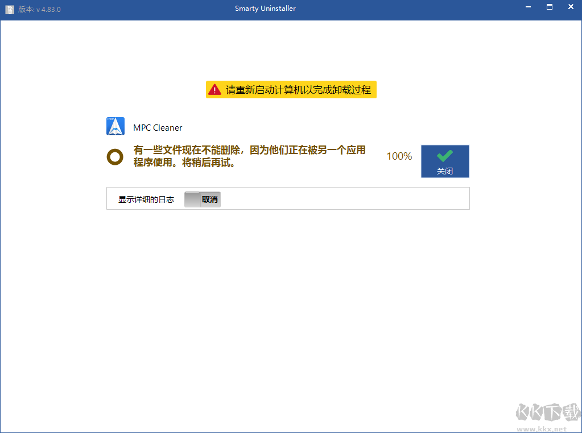The height and width of the screenshot is (433, 582).
Task: Click the maximize icon in the title bar
Action: [x=549, y=7]
